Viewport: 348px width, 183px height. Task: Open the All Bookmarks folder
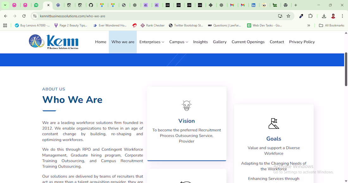pyautogui.click(x=331, y=26)
